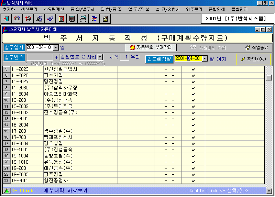Viewport: 275px width, 197px height.
Task: Toggle checkmark for 협진공업사 row
Action: pyautogui.click(x=193, y=180)
